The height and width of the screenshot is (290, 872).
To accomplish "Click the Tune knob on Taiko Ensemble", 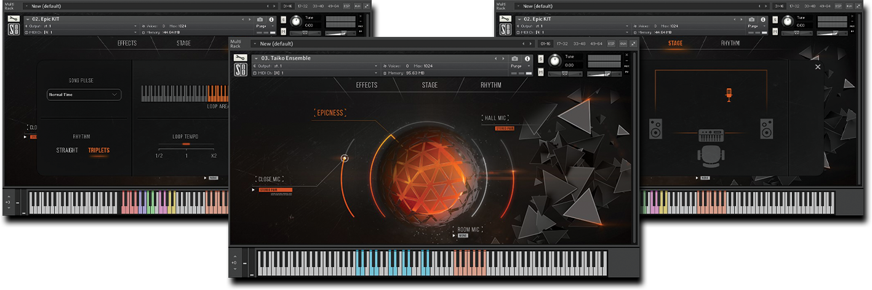I will [556, 60].
